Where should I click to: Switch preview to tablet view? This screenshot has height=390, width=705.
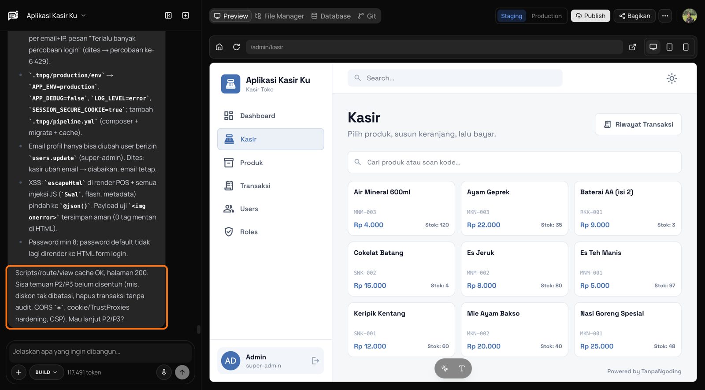[669, 47]
